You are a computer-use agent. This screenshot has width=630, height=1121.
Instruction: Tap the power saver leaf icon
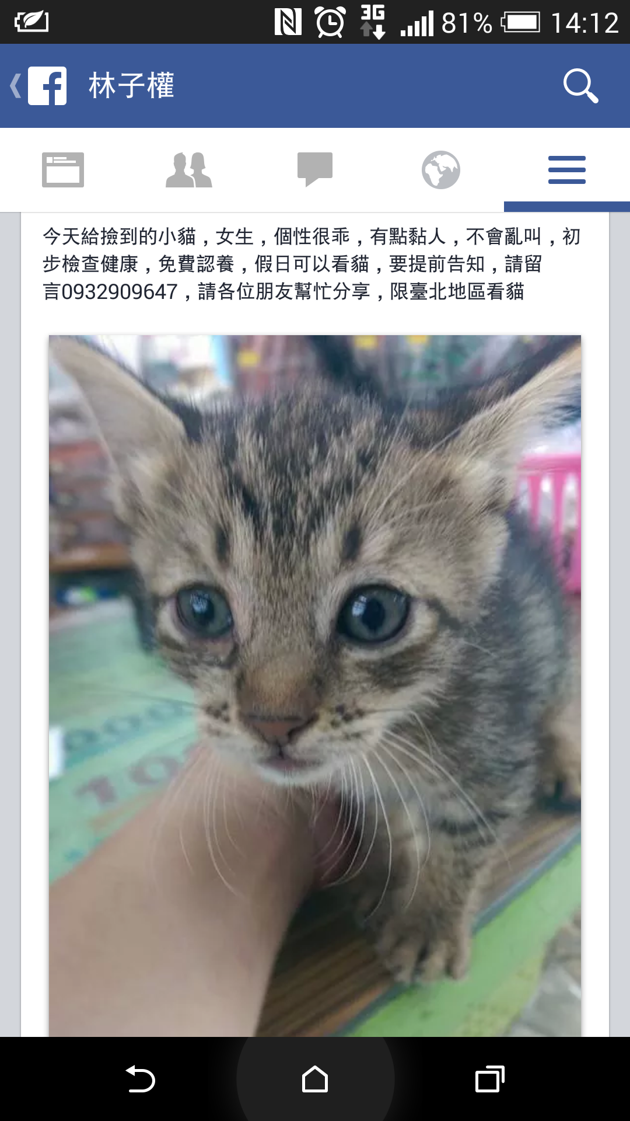click(x=32, y=22)
